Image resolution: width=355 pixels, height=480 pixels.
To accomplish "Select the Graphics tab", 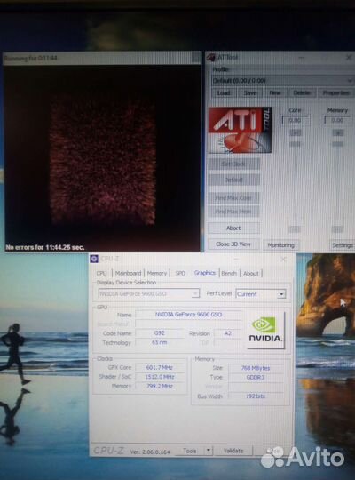I will [205, 273].
